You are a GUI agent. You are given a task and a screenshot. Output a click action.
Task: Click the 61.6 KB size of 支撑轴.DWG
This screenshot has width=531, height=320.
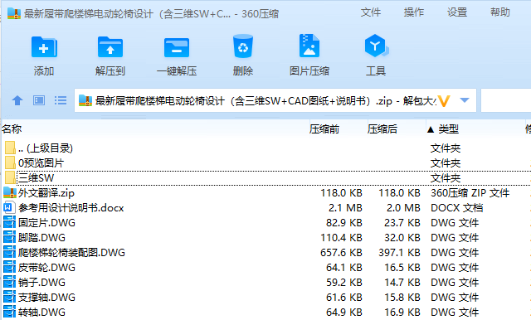pos(344,298)
